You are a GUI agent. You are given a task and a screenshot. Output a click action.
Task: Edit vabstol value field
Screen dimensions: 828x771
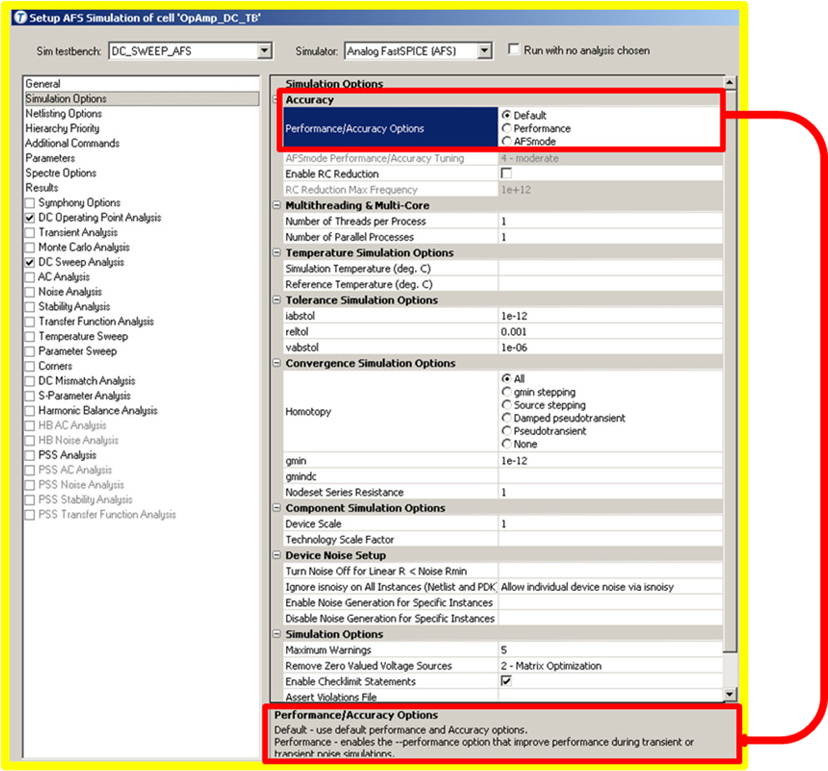[610, 348]
